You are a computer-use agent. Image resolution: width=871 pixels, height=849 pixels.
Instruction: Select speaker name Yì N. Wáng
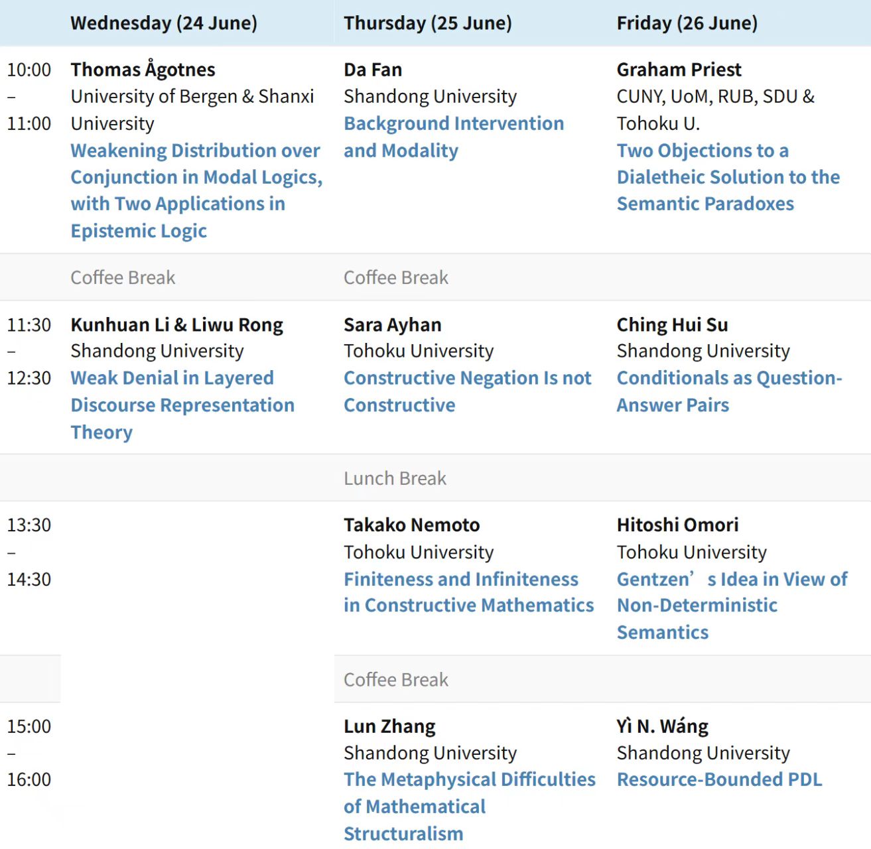tap(663, 726)
